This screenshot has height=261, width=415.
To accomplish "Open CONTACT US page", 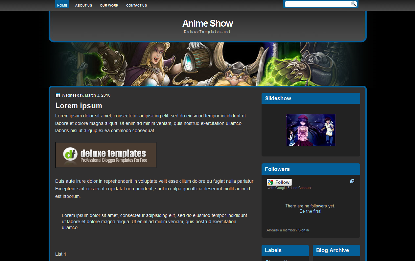I will point(136,6).
